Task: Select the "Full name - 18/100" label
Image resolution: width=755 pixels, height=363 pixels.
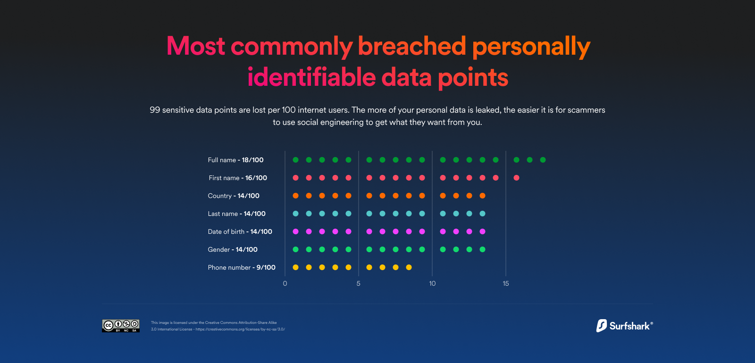Action: click(235, 160)
